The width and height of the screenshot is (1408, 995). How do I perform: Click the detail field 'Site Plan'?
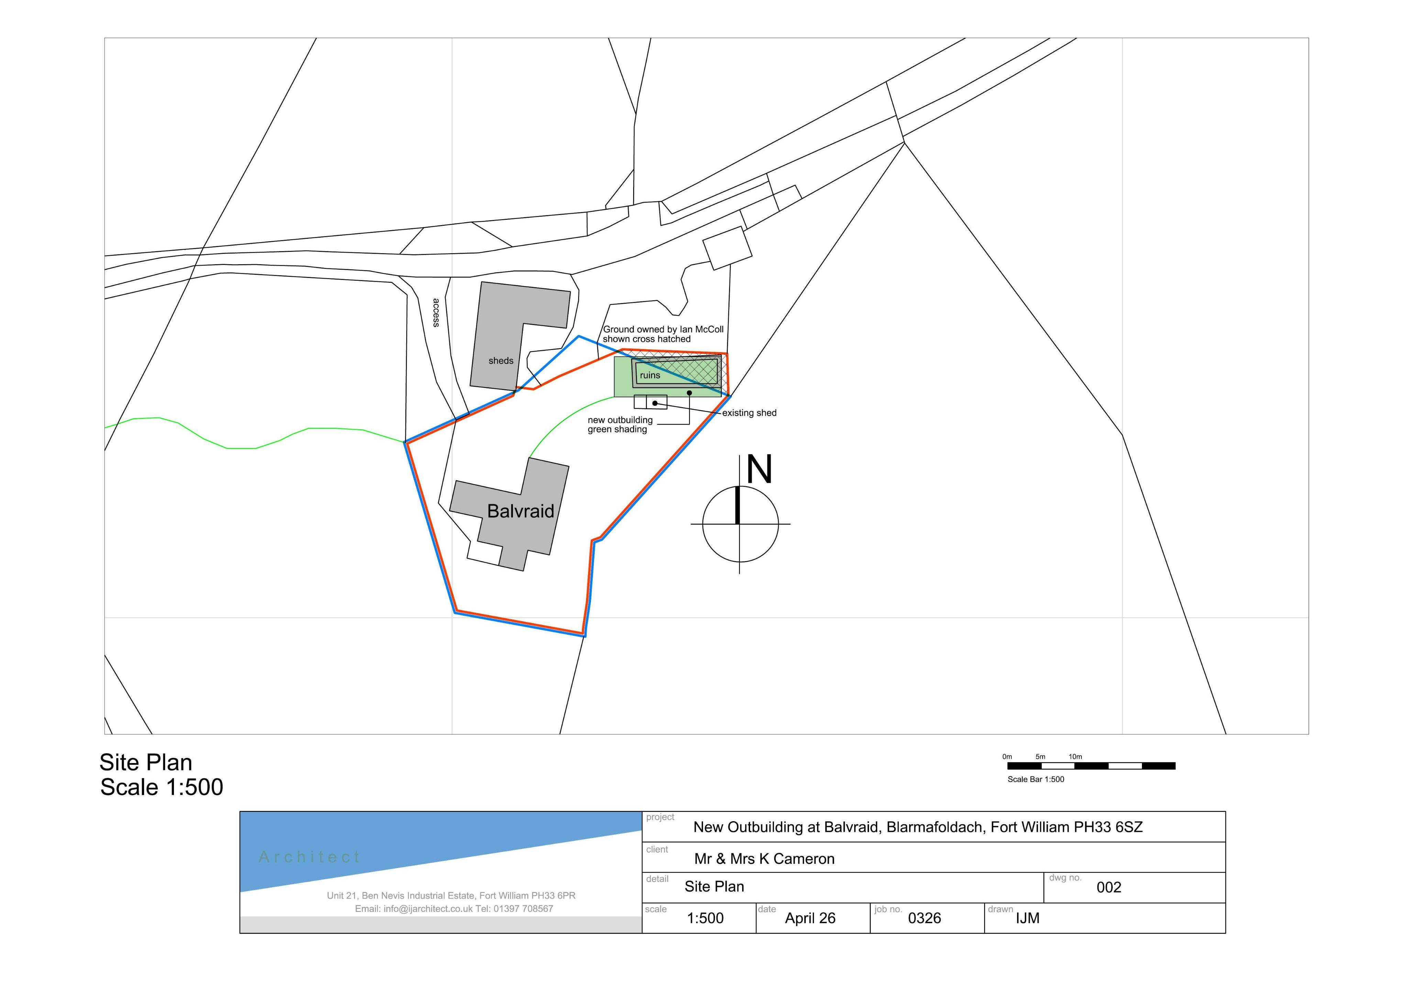(714, 886)
